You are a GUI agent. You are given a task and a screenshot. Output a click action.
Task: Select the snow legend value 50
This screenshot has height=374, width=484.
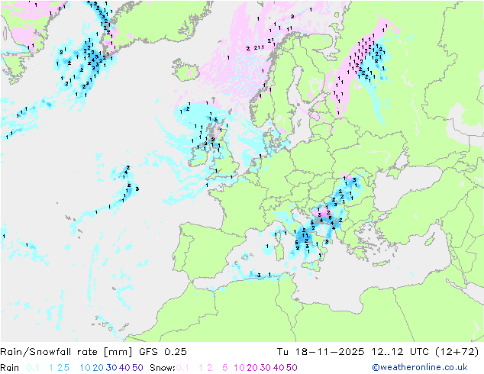(292, 368)
